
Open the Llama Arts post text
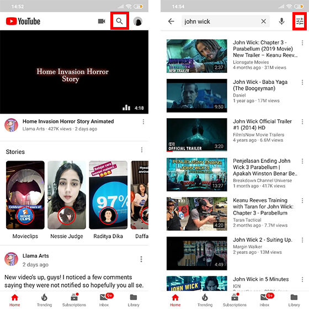coord(74,281)
